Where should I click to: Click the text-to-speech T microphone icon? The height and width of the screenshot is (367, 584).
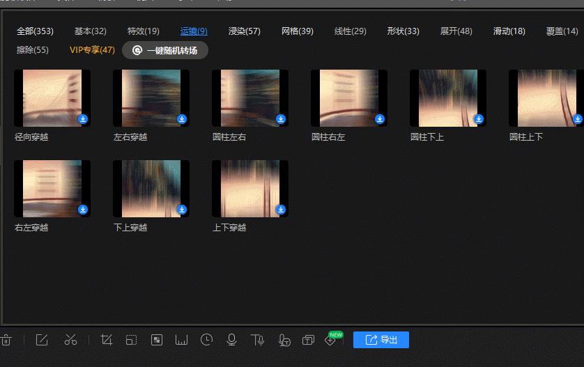pos(257,340)
